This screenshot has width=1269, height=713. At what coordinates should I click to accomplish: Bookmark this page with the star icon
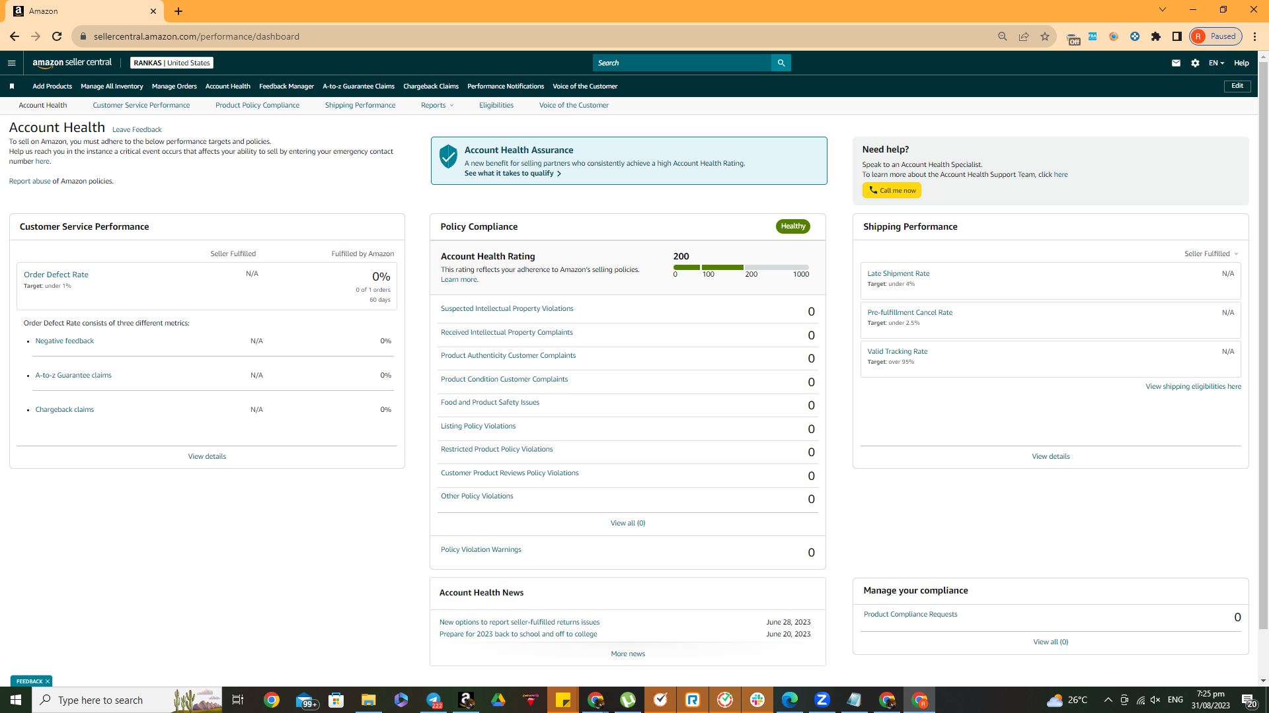(1045, 36)
